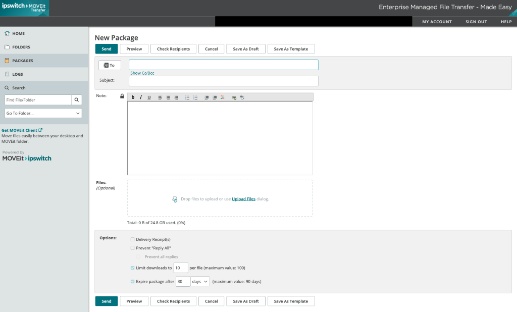517x312 pixels.
Task: Click the search magnifier icon button
Action: pyautogui.click(x=77, y=100)
